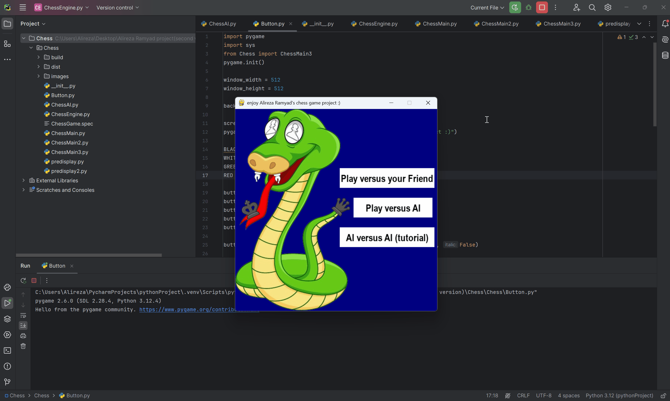This screenshot has width=670, height=401.
Task: Open AI Assistant spiral icon
Action: 665,39
